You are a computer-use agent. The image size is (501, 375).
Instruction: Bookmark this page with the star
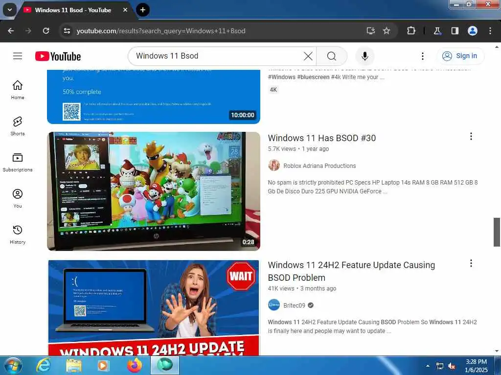click(387, 31)
